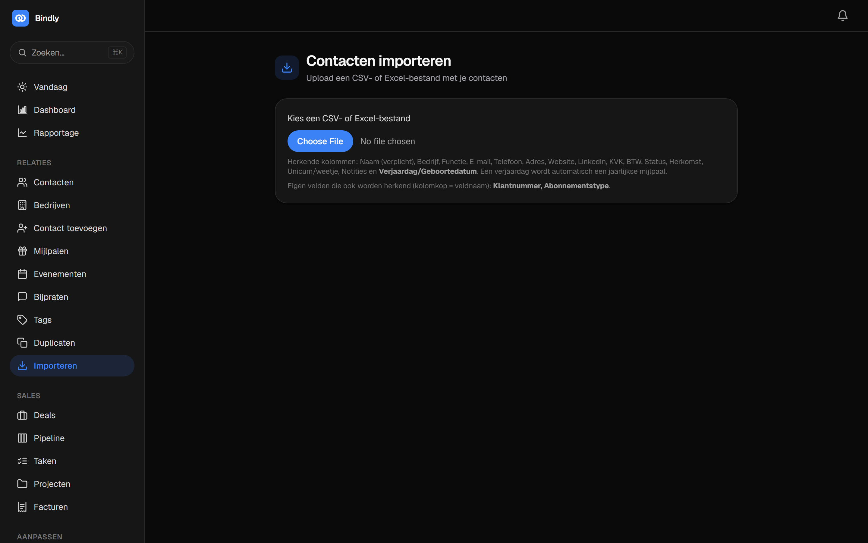Click the Rapportage line chart icon

(x=22, y=133)
